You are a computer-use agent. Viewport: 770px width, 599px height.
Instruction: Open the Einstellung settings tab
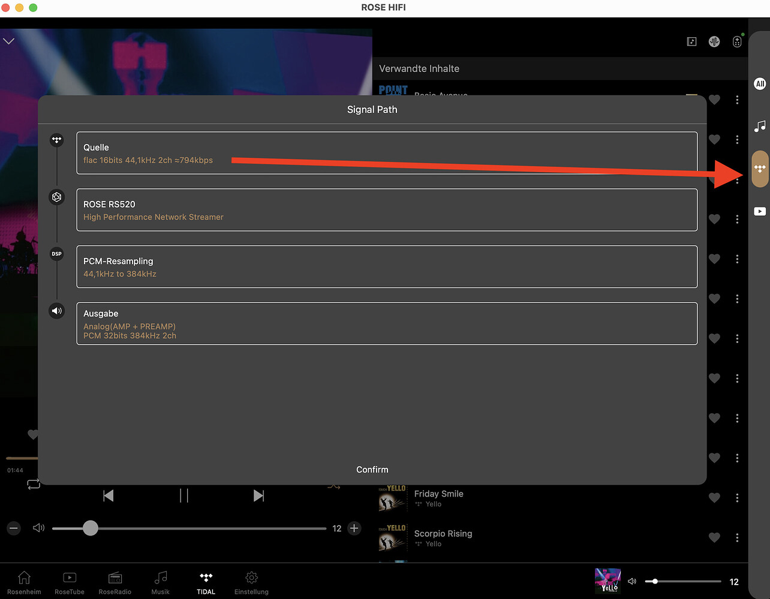pos(251,582)
